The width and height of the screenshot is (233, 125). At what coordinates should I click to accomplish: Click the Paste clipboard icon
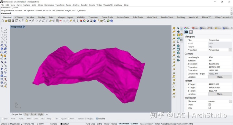pos(27,21)
